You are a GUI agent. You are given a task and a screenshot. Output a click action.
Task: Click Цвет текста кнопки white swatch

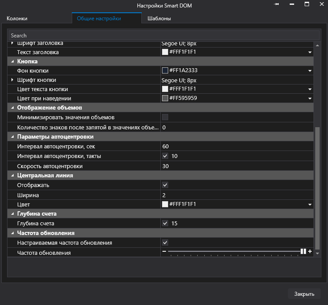165,89
